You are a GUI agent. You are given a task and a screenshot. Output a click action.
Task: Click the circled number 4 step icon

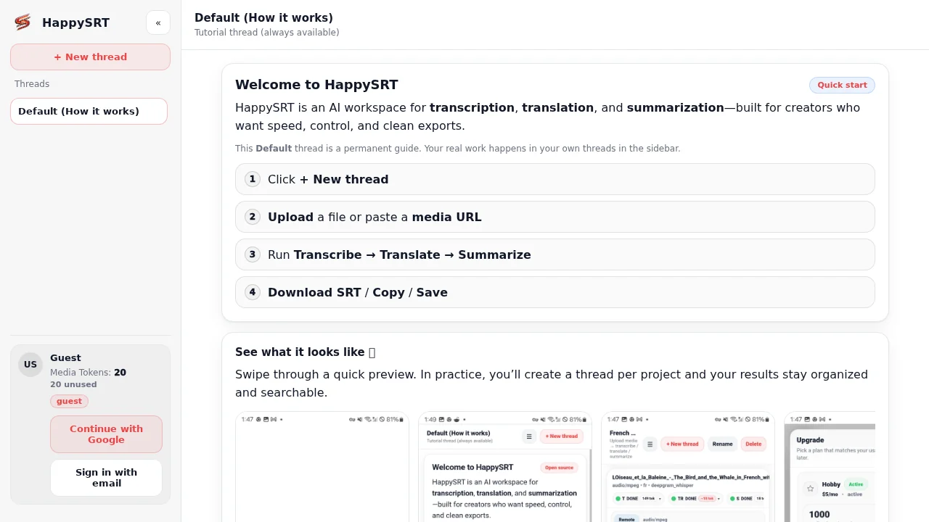click(252, 292)
